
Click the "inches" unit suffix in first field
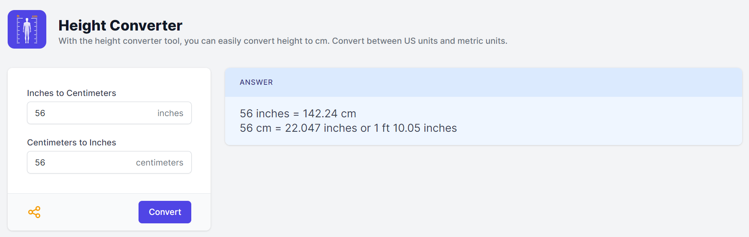click(170, 113)
